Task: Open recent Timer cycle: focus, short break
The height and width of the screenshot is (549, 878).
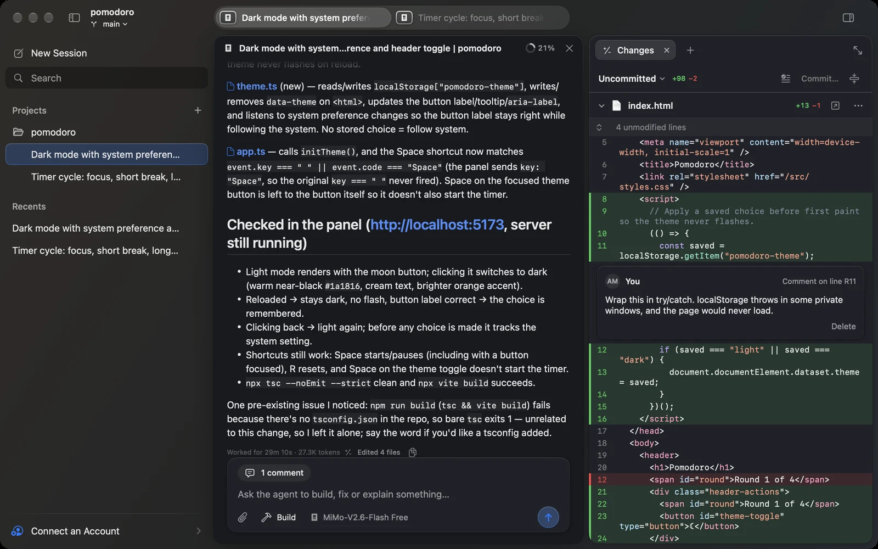Action: 95,251
